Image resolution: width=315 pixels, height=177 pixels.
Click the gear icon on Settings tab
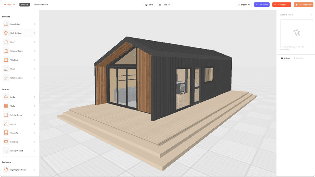coord(282,58)
